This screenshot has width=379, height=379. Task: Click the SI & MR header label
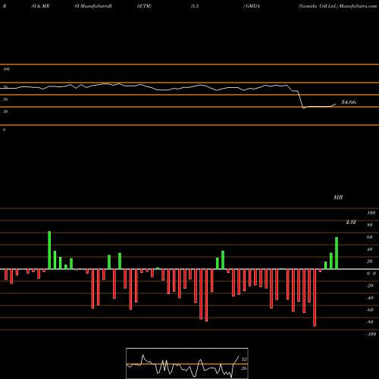(40, 6)
